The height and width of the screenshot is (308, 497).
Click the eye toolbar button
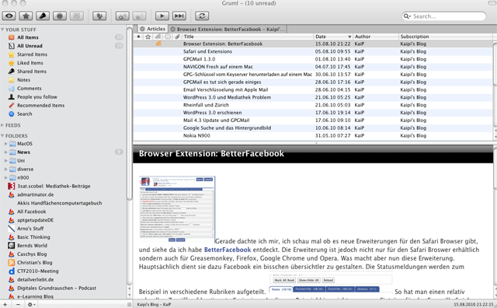tap(9, 16)
